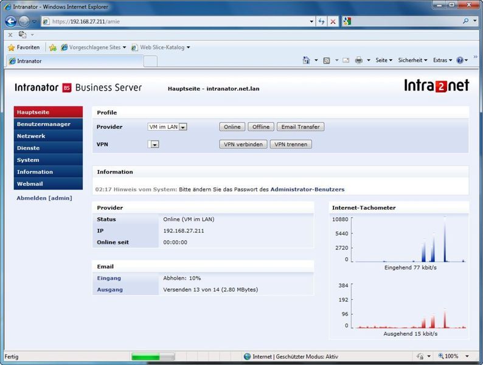Viewport: 483px width, 365px height.
Task: Click the browser Forward arrow button
Action: pyautogui.click(x=24, y=21)
